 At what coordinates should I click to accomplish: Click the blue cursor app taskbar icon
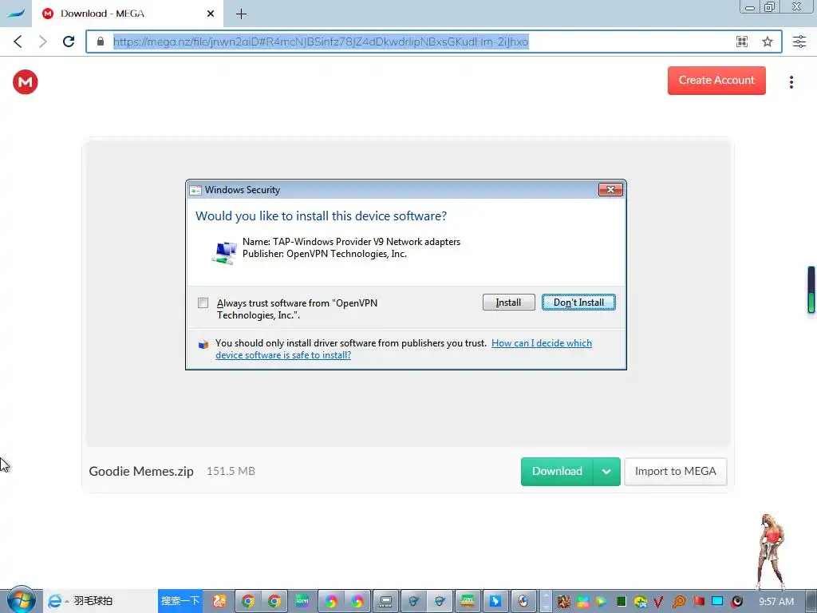(495, 602)
